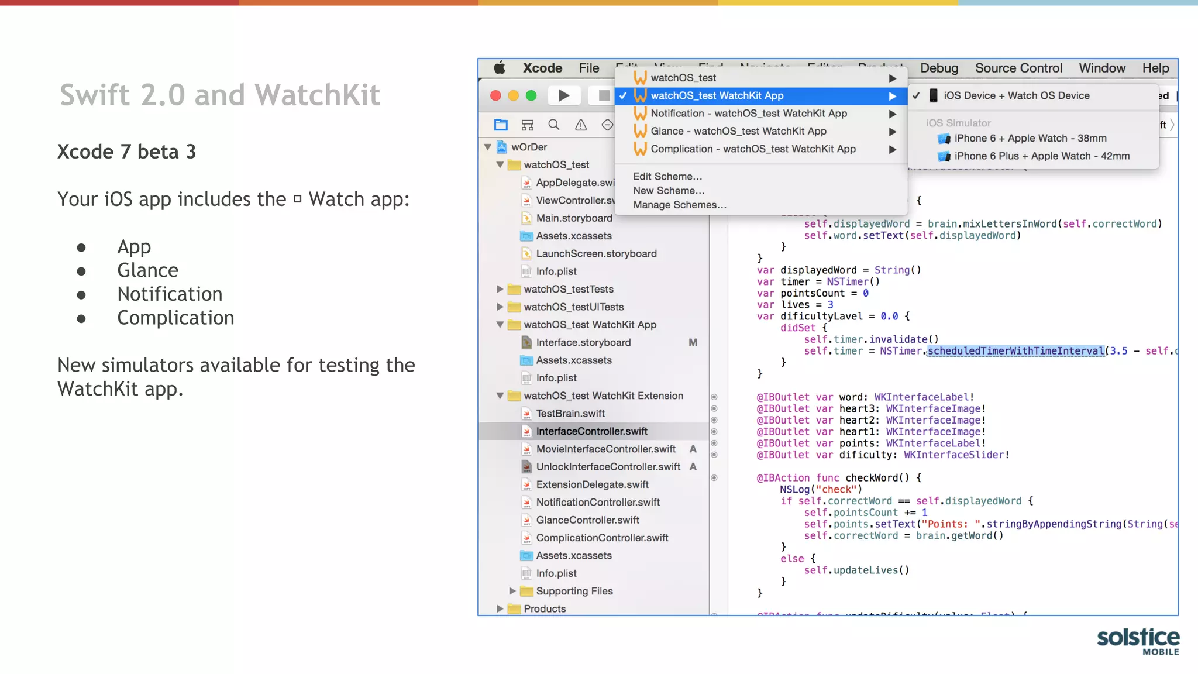Click the outlet connection circle for heart3

point(714,409)
